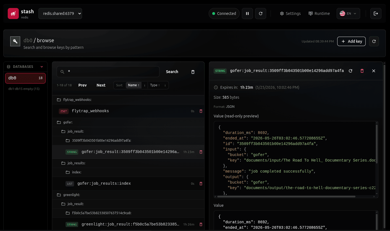This screenshot has width=390, height=231.
Task: Click the Add key button
Action: pos(352,41)
